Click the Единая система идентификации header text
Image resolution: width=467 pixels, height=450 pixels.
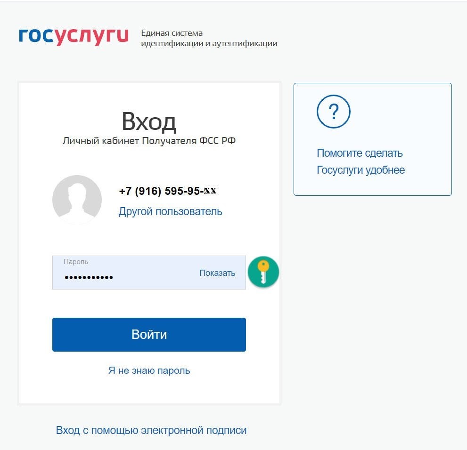pyautogui.click(x=209, y=39)
